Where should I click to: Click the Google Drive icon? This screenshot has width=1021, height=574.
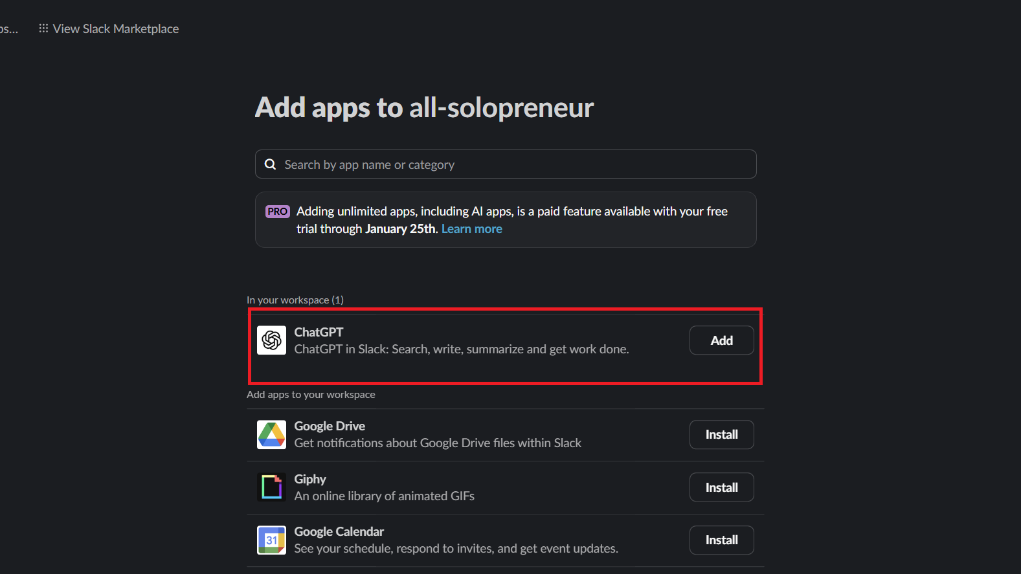(x=271, y=435)
